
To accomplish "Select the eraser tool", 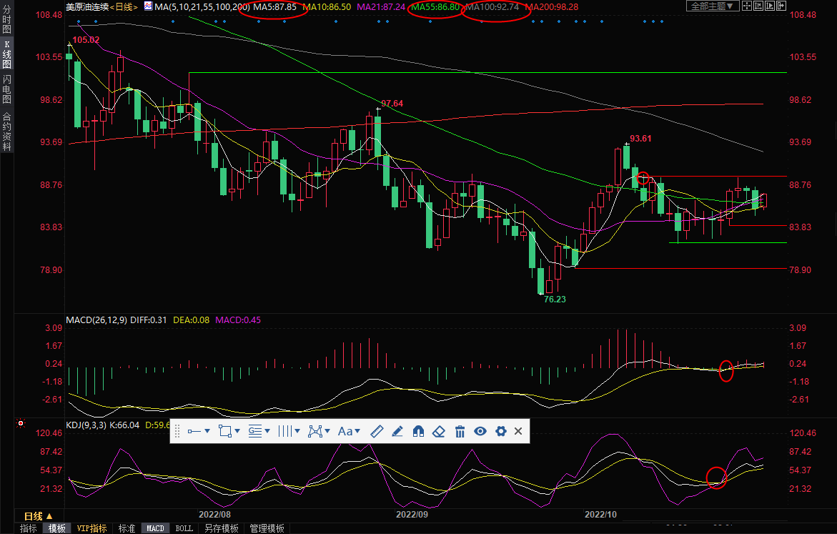I will pos(440,431).
